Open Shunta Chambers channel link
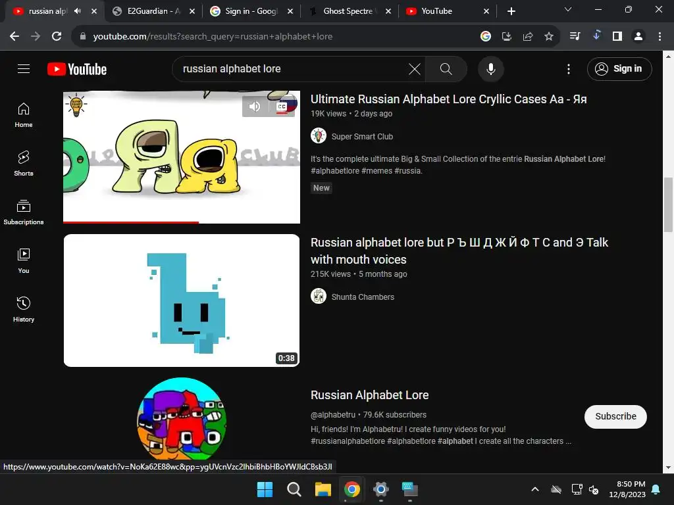 pyautogui.click(x=363, y=297)
